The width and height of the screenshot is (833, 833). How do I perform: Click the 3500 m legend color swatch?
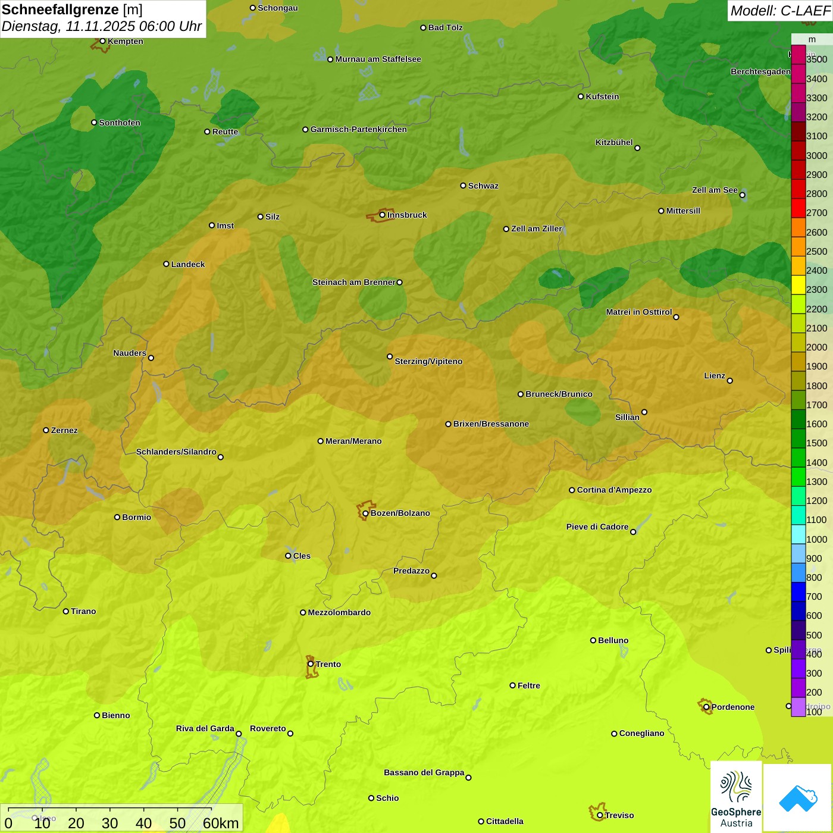pyautogui.click(x=798, y=55)
